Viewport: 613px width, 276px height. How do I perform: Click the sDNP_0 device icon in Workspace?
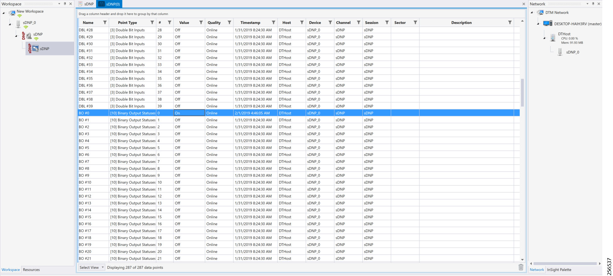coord(18,24)
